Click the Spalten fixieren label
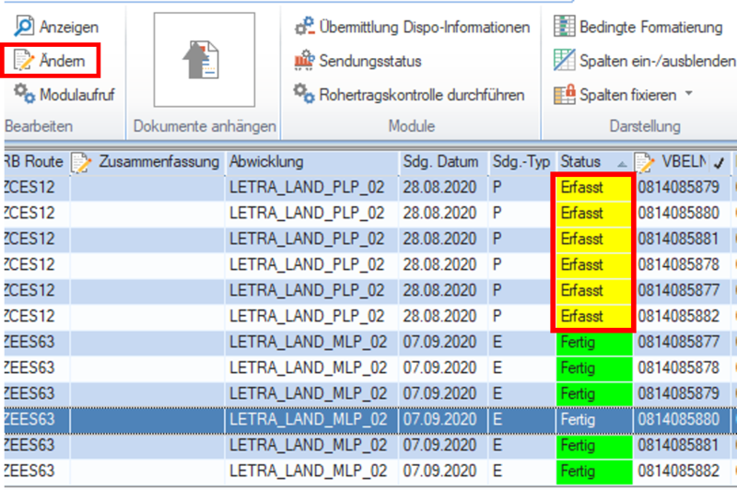Screen dimensions: 737x490 coord(628,95)
